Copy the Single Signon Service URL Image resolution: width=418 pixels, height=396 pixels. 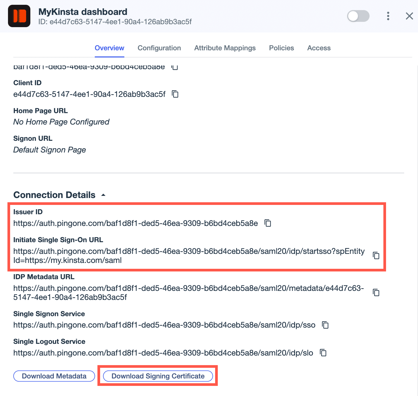pyautogui.click(x=325, y=325)
